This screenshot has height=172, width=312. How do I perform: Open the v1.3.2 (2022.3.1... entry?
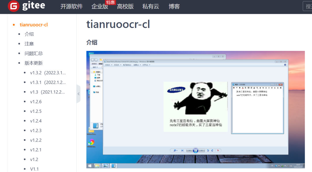48,73
